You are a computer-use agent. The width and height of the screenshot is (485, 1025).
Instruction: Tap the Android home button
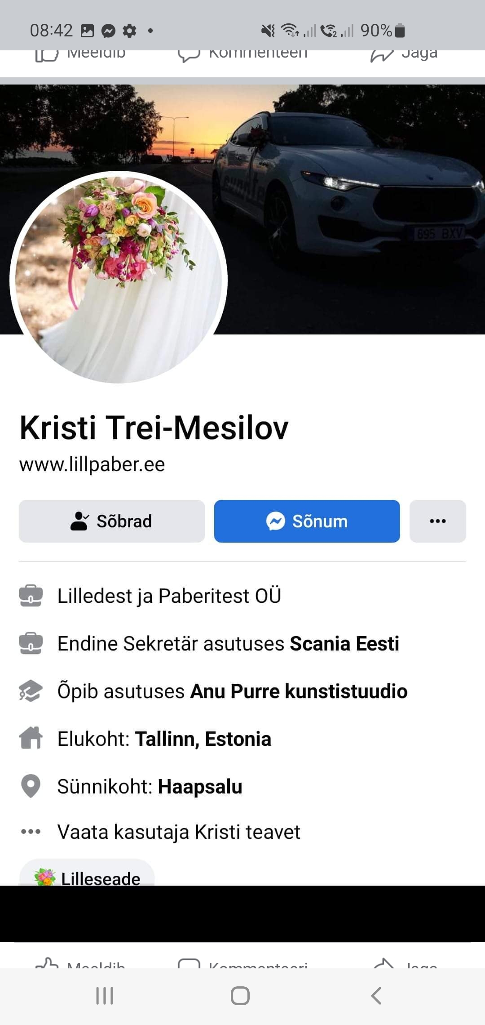tap(240, 996)
